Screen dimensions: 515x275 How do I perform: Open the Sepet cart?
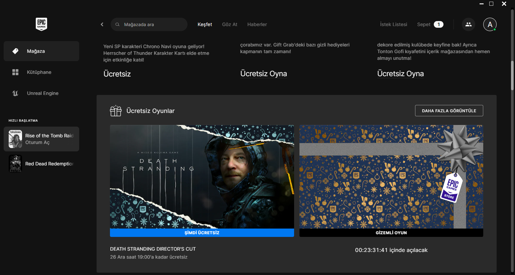[424, 24]
